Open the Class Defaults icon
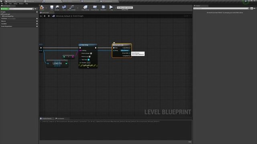257x144 pixels. point(95,7)
